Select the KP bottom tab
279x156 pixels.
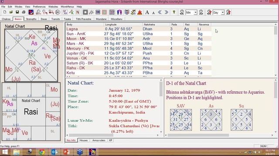111,140
